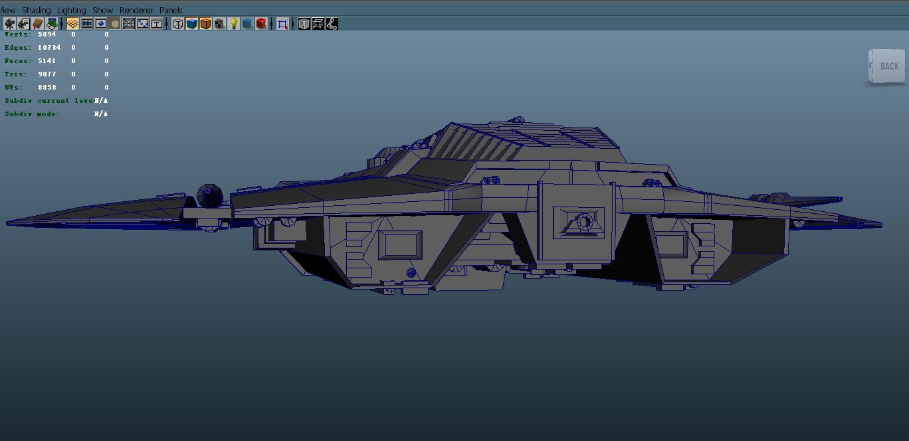Toggle the Isolate Select icon
Screen dimensions: 909x441
(283, 24)
